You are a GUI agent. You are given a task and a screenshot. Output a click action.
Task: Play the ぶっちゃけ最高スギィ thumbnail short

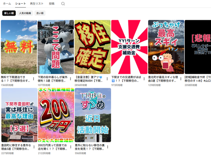166,47
